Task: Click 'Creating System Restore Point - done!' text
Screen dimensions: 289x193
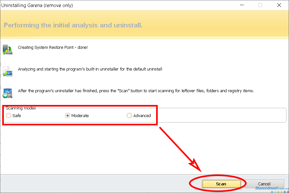Action: (x=53, y=48)
